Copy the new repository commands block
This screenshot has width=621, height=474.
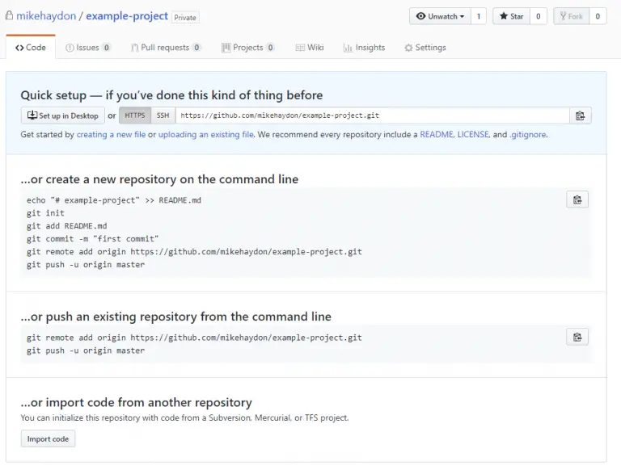coord(577,199)
